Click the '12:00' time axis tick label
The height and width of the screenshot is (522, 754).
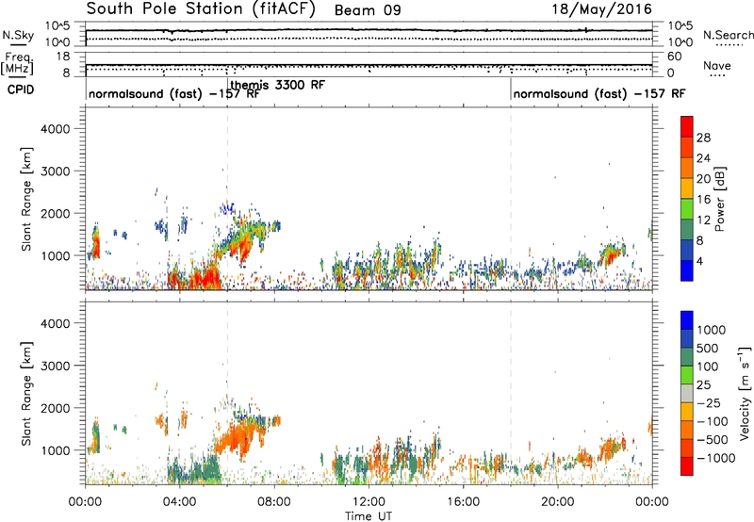[x=369, y=502]
